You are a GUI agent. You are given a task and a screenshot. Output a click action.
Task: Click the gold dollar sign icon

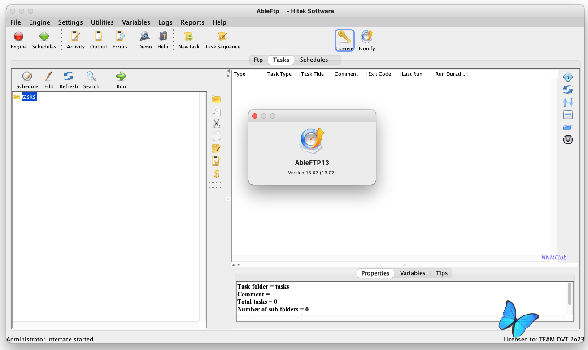(217, 174)
